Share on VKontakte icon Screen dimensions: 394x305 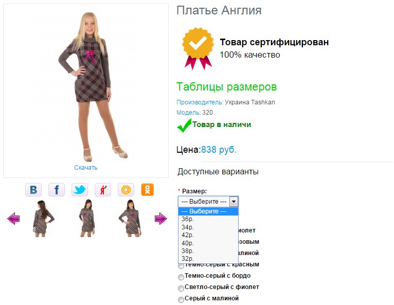33,190
